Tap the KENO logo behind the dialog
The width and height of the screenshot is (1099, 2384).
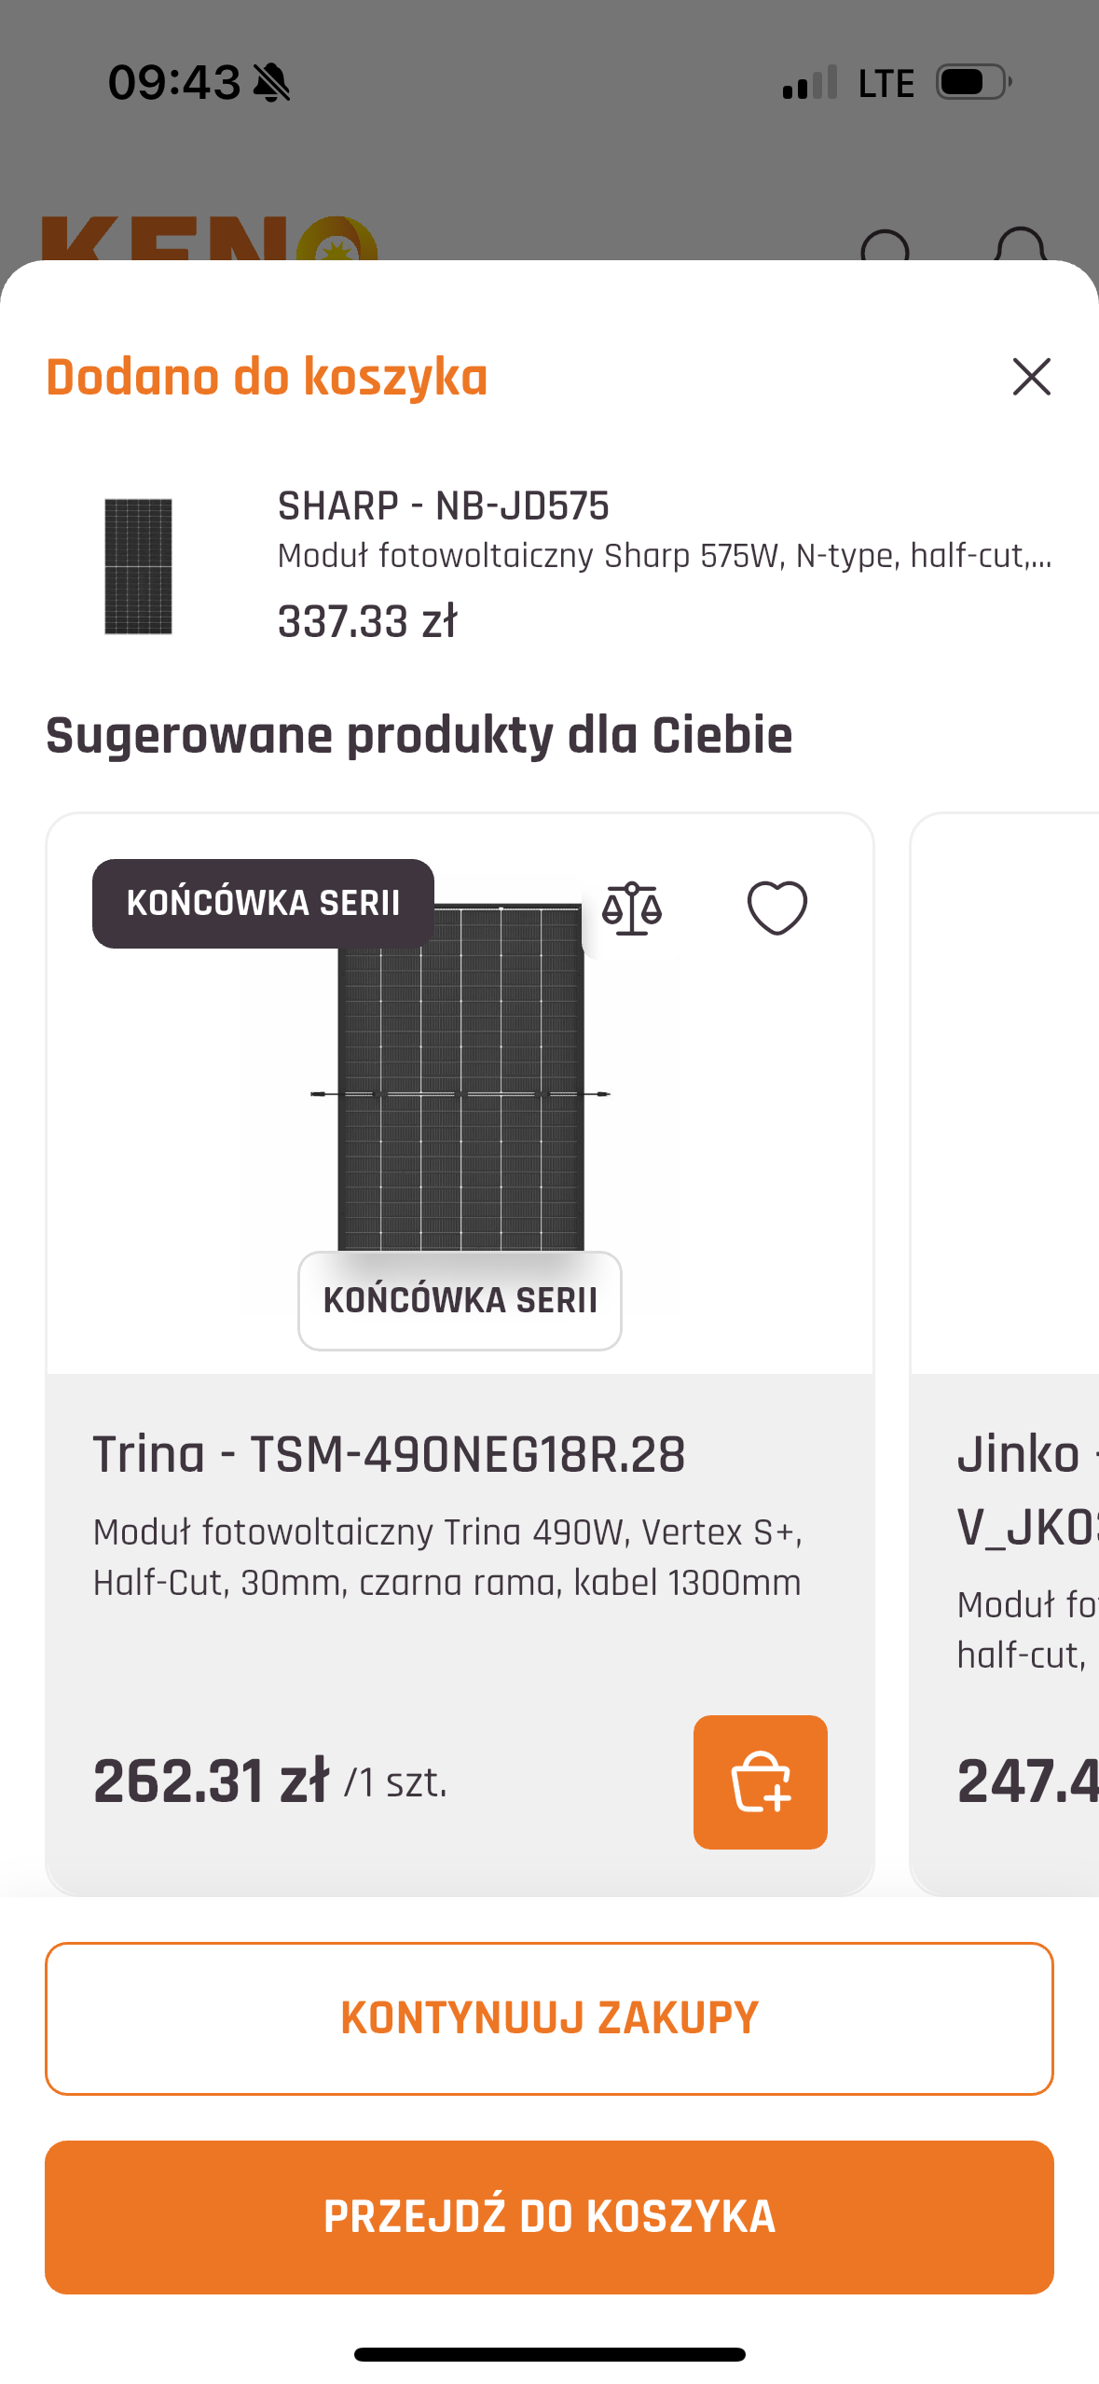210,241
